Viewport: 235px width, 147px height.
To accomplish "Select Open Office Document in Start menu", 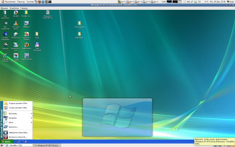I will click(x=18, y=103).
